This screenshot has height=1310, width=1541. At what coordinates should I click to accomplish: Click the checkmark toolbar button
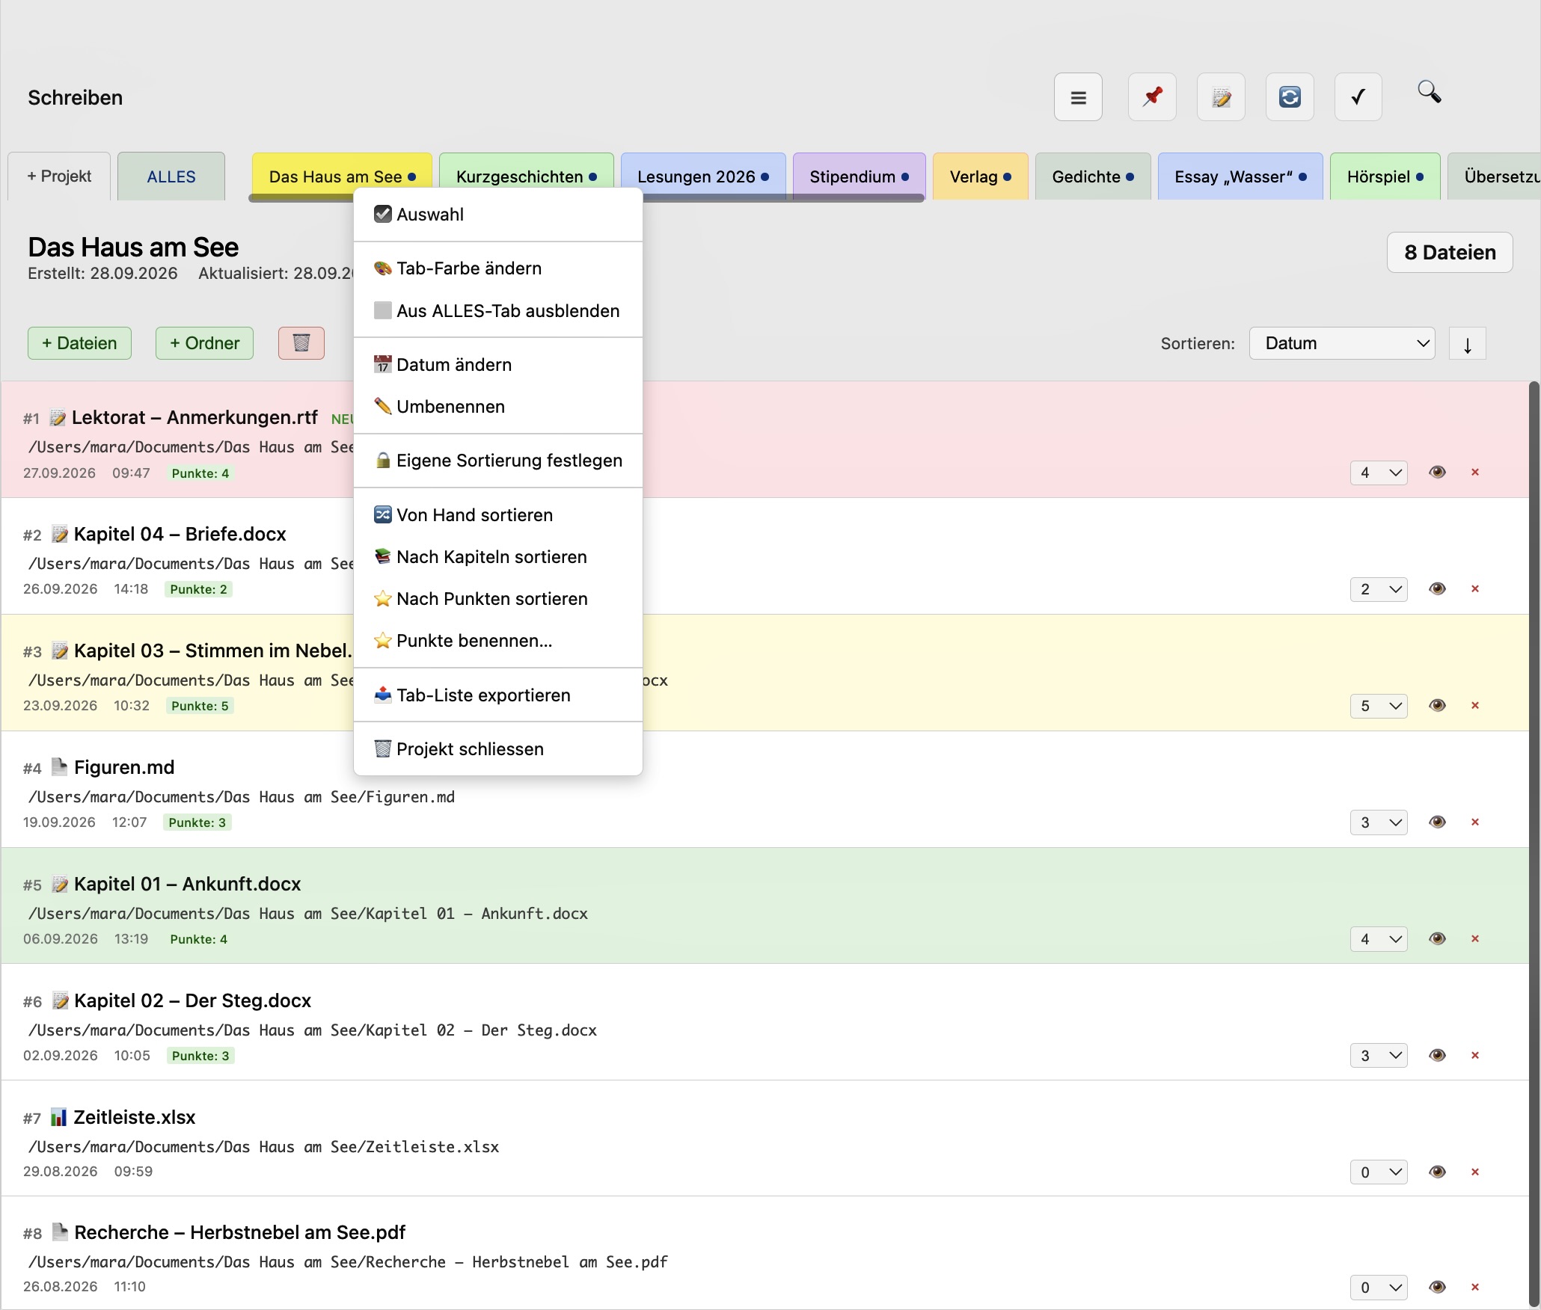pyautogui.click(x=1358, y=97)
